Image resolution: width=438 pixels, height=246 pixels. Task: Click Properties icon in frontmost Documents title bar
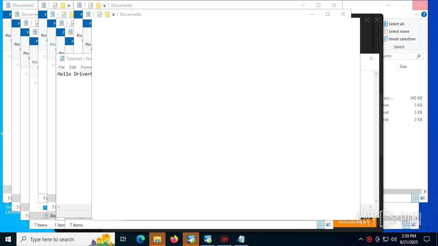coord(100,14)
